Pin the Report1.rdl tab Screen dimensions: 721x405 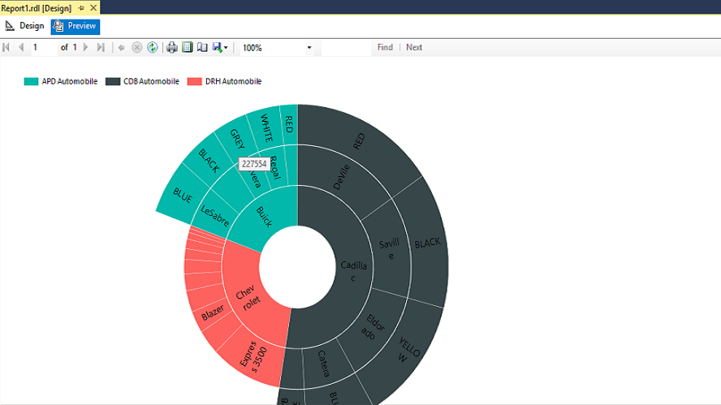(x=81, y=8)
